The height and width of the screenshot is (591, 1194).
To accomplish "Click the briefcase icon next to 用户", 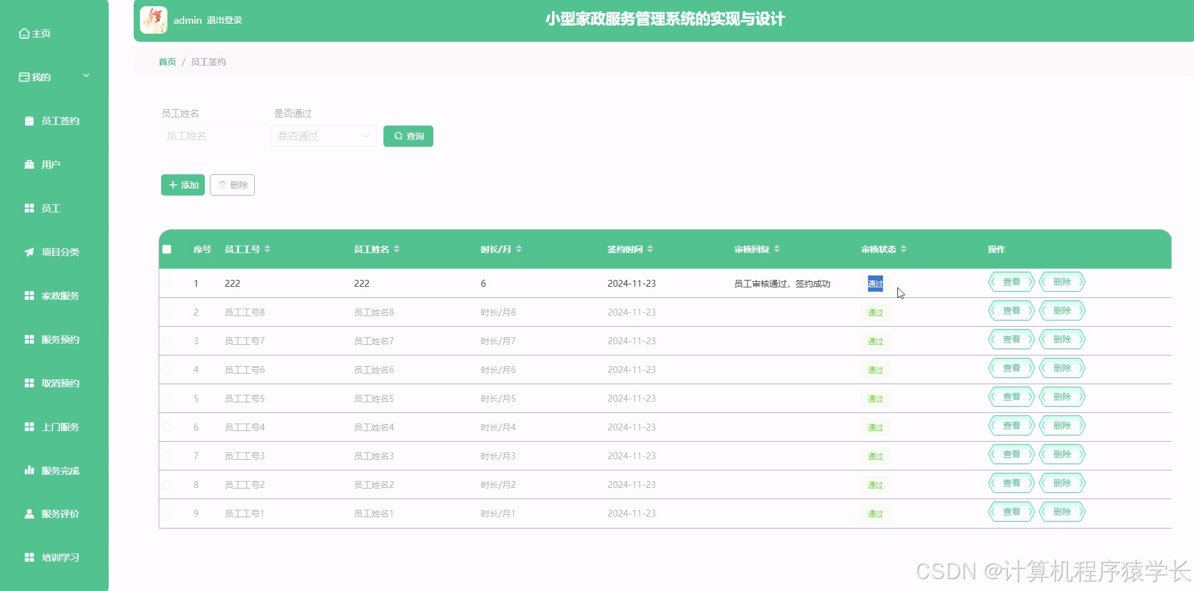I will [29, 164].
